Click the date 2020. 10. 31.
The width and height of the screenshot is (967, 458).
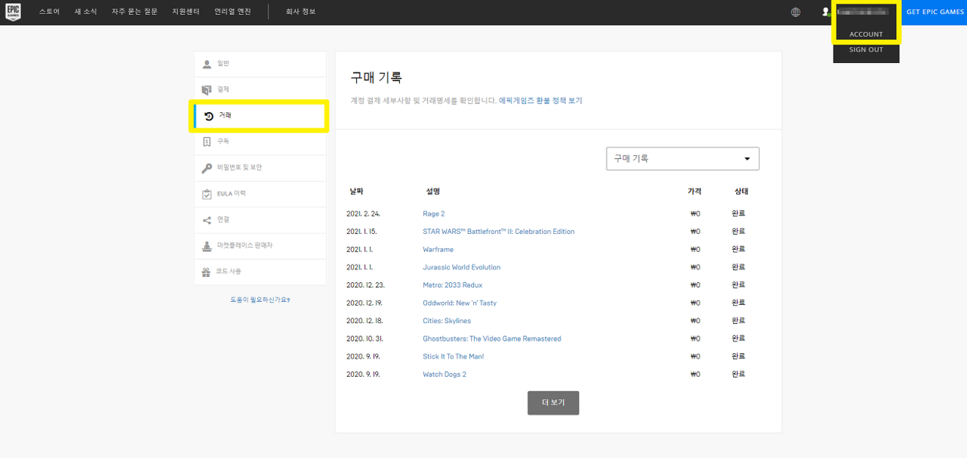(x=365, y=339)
